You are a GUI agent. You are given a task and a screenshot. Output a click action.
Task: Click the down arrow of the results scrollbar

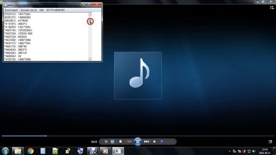point(90,59)
